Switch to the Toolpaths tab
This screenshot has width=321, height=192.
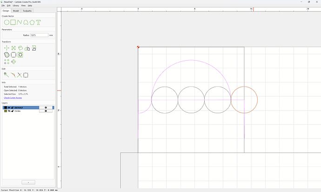pyautogui.click(x=27, y=11)
